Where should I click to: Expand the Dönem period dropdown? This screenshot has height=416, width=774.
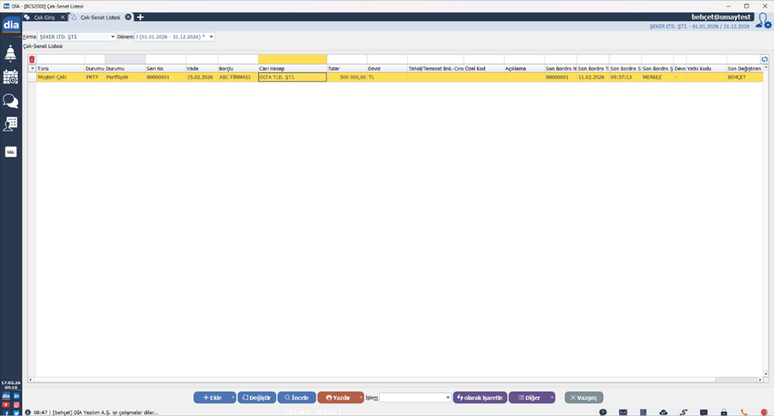210,37
